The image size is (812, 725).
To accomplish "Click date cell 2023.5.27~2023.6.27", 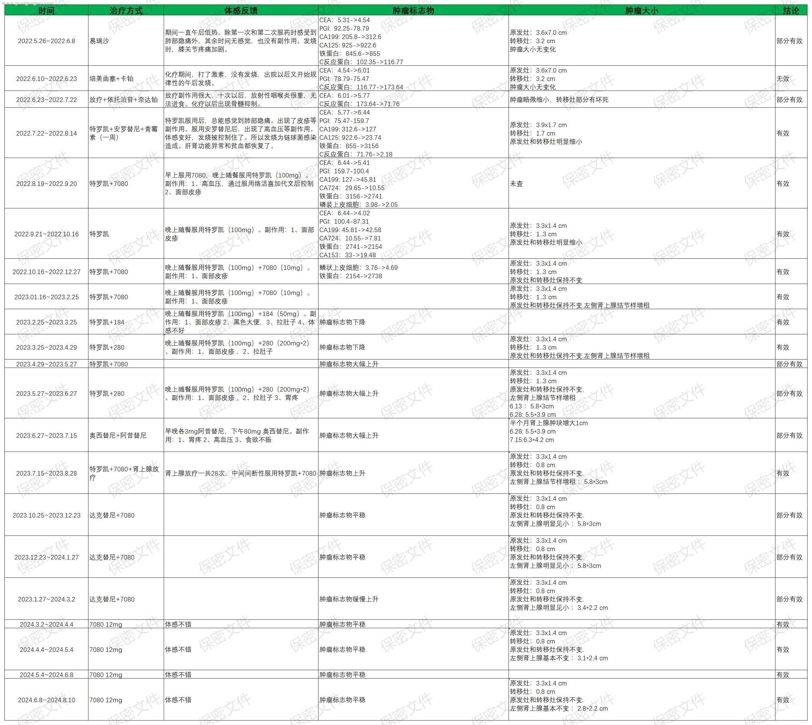I will (46, 394).
